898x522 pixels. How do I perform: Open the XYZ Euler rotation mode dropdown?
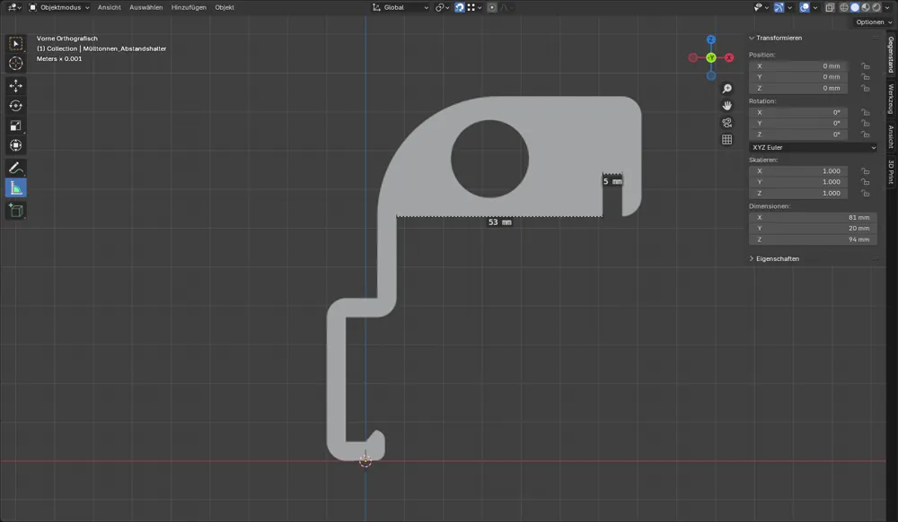tap(813, 147)
